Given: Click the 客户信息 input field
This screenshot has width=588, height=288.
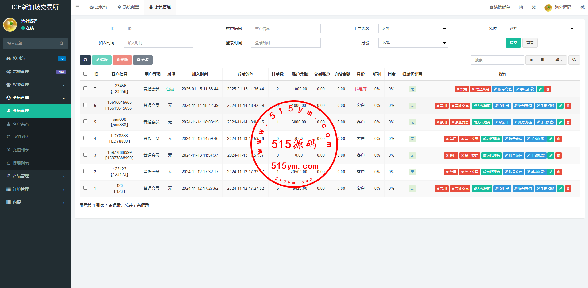Looking at the screenshot, I should coord(285,29).
